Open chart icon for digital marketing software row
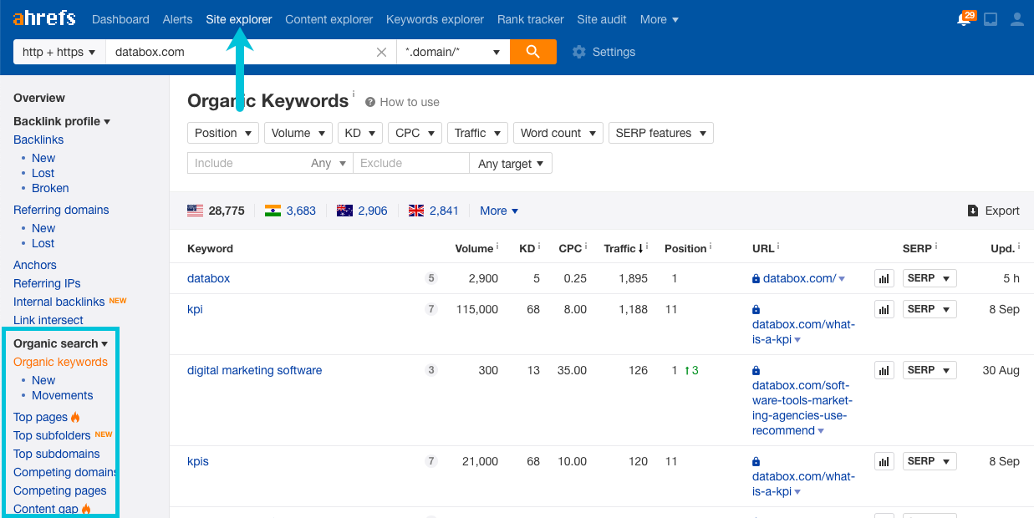The image size is (1034, 518). 884,370
